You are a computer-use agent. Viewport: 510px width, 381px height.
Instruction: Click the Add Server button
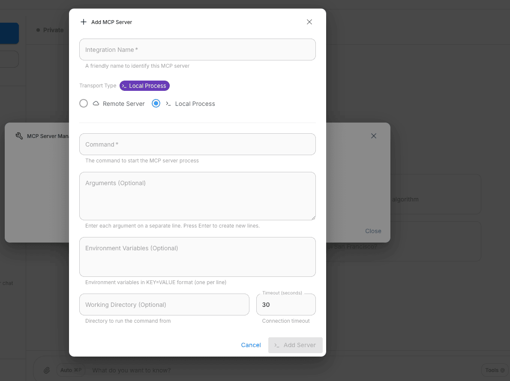point(295,345)
